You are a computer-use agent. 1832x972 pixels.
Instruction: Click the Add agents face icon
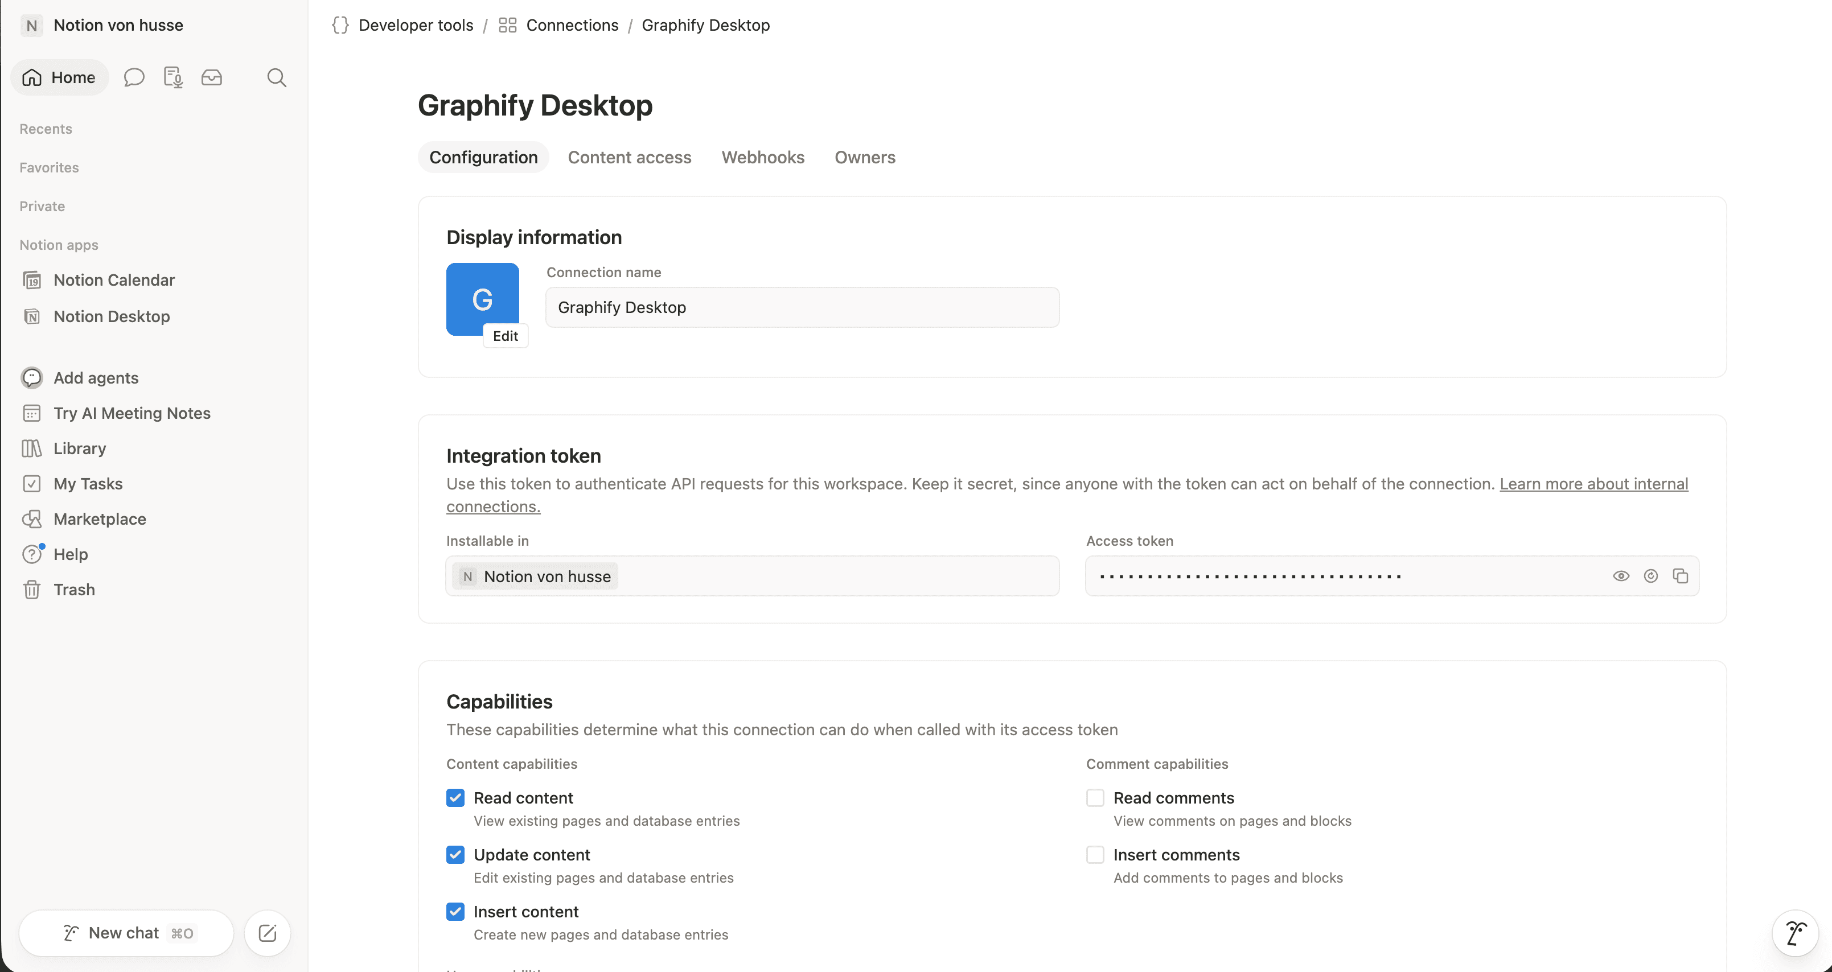[32, 377]
